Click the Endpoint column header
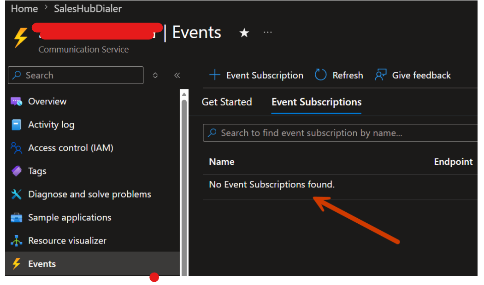Image resolution: width=484 pixels, height=285 pixels. (x=453, y=162)
